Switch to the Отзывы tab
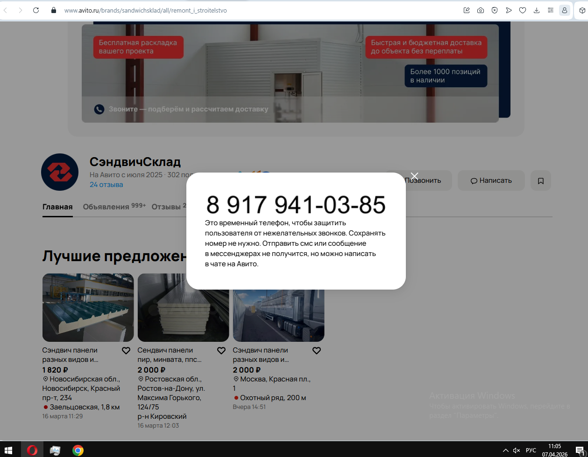 click(x=169, y=207)
